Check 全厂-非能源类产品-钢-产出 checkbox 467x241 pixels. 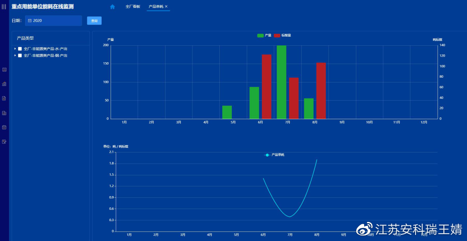tap(20, 56)
